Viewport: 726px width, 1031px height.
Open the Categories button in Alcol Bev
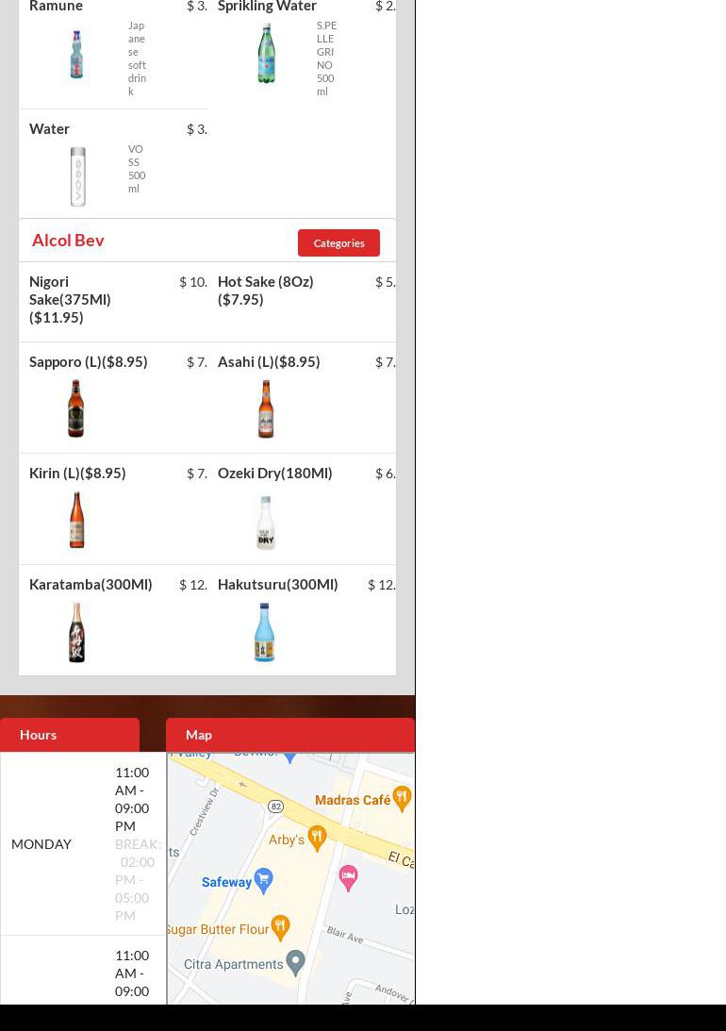click(x=338, y=242)
